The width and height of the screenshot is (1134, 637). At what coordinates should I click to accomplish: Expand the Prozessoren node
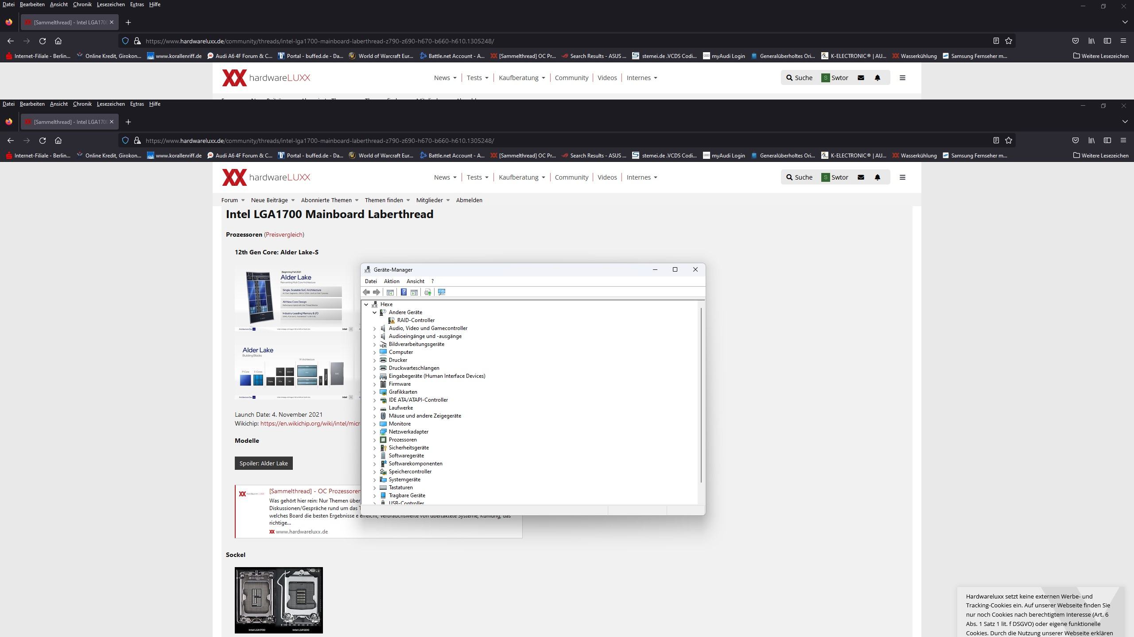tap(375, 440)
